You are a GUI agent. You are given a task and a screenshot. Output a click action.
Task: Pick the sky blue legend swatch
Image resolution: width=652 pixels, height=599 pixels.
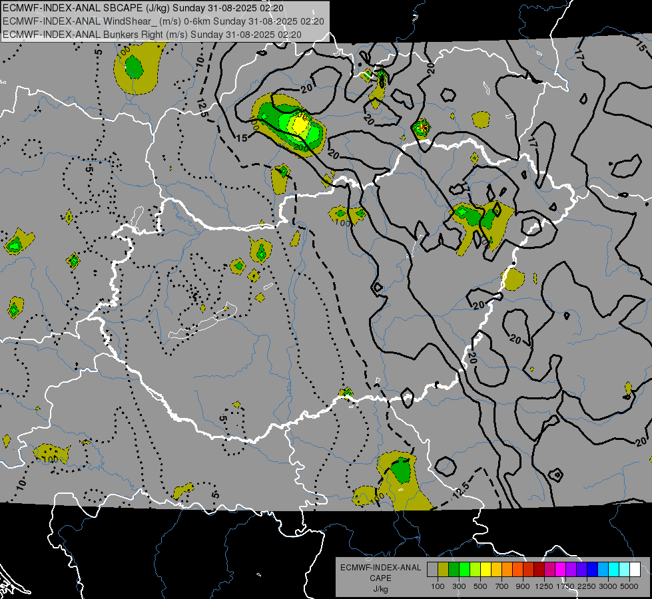[x=603, y=569]
